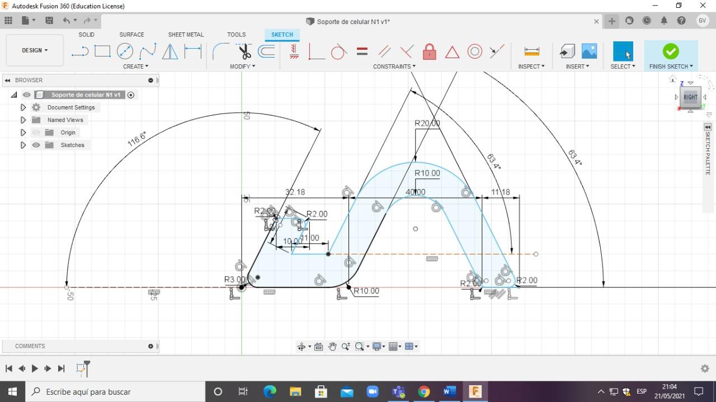Expand the Sketch Palette panel
Screen dimensions: 716x402
pos(708,127)
